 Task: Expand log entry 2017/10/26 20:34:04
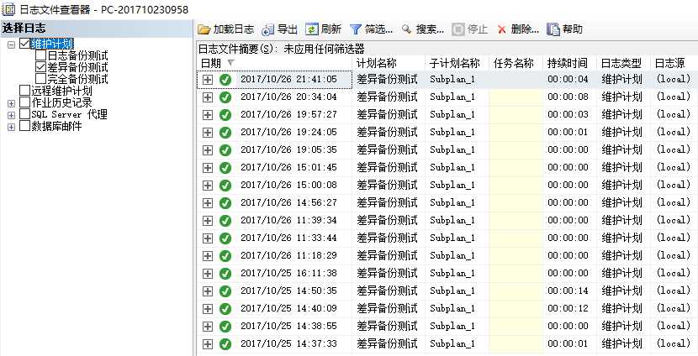tap(208, 97)
